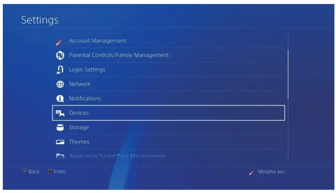Choose Themes from the list
This screenshot has height=193, width=336.
168,142
